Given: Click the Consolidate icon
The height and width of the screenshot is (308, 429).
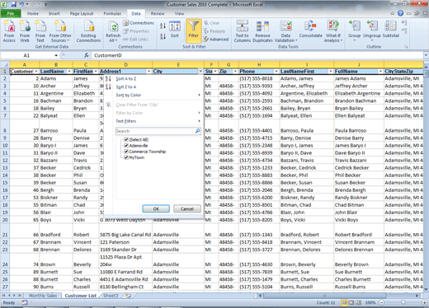Looking at the screenshot, I should click(311, 29).
